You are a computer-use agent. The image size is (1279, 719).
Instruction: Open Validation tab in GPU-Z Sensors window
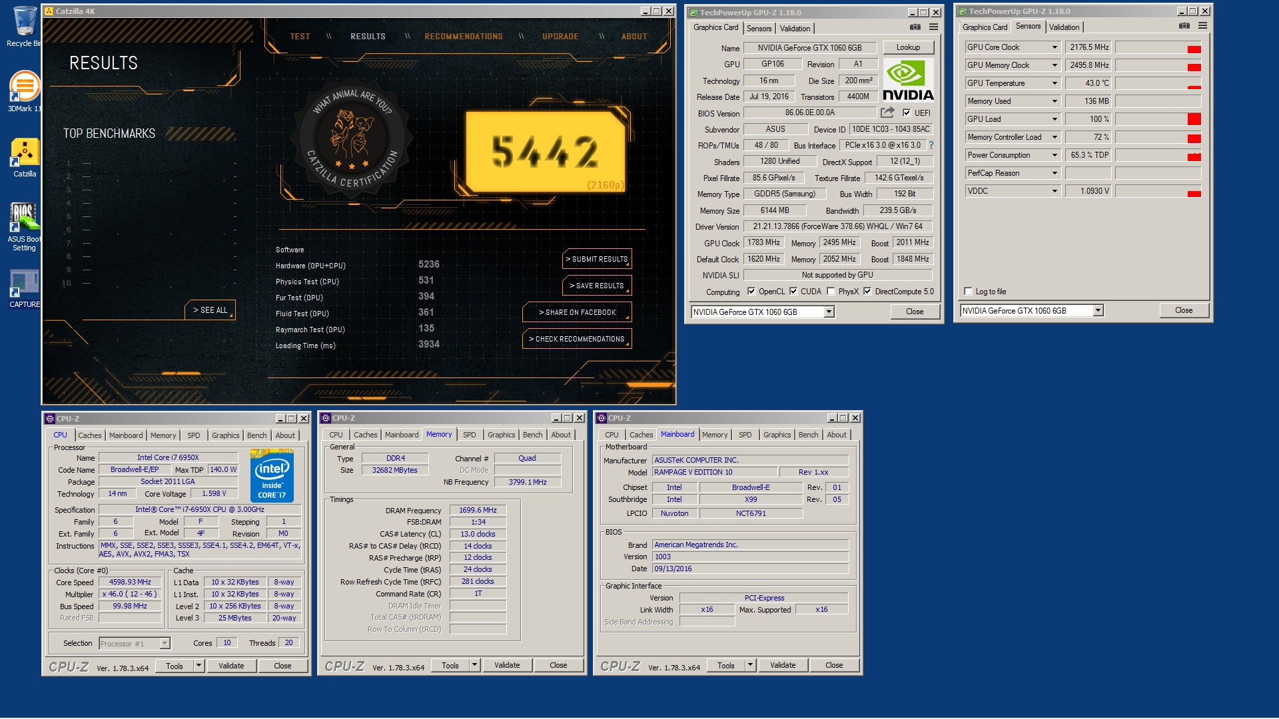[1064, 27]
